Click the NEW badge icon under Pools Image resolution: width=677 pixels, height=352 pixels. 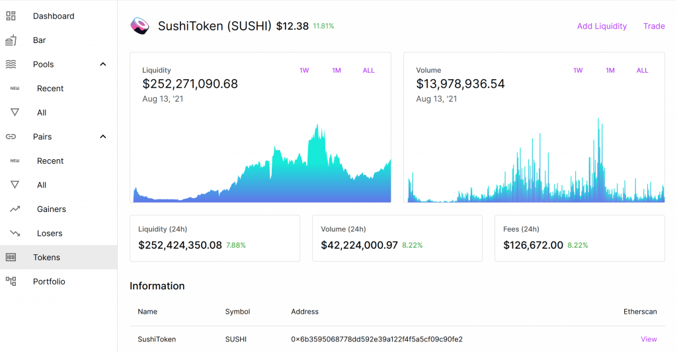(x=15, y=88)
